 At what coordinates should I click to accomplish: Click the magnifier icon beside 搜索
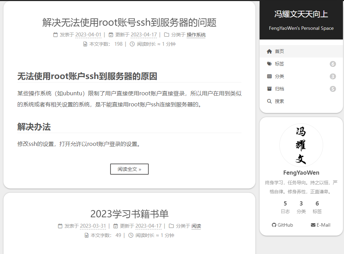269,101
